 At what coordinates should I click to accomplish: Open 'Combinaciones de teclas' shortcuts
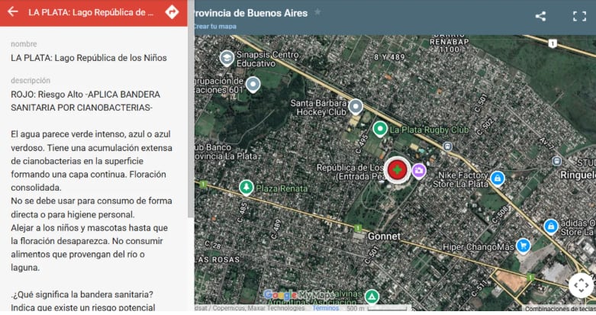[560, 309]
